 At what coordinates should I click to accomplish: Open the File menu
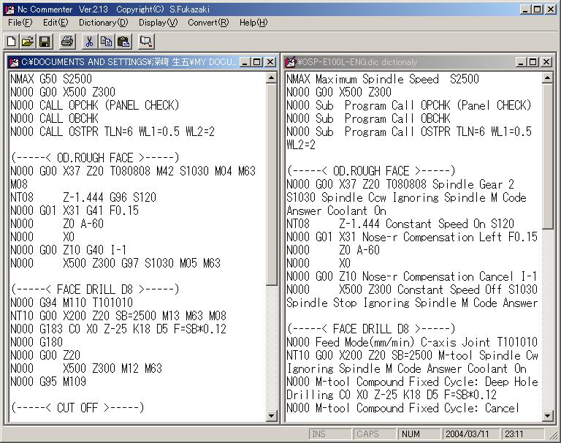point(20,23)
